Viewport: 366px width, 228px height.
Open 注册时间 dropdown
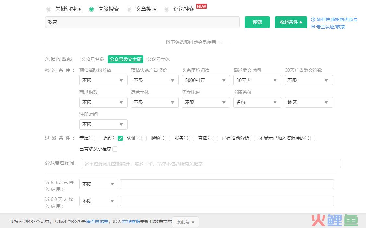pyautogui.click(x=104, y=124)
